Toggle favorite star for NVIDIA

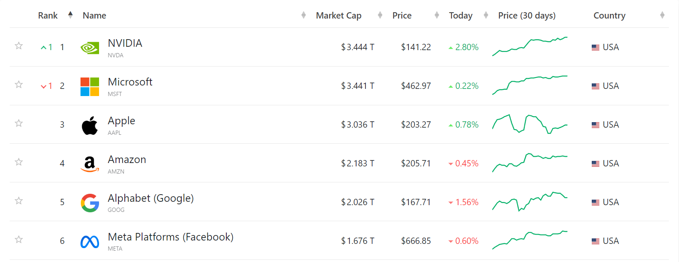point(19,45)
